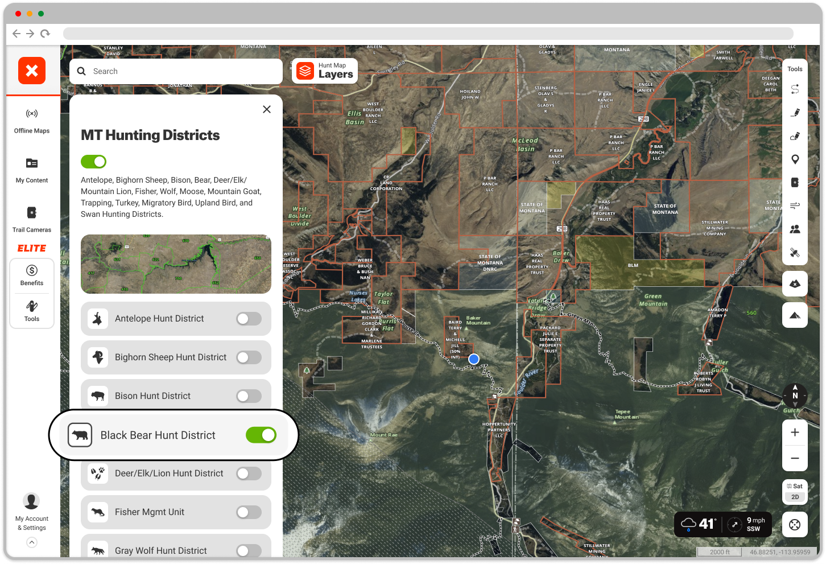Image resolution: width=826 pixels, height=564 pixels.
Task: Enable the Bison Hunt District toggle
Action: [x=249, y=396]
